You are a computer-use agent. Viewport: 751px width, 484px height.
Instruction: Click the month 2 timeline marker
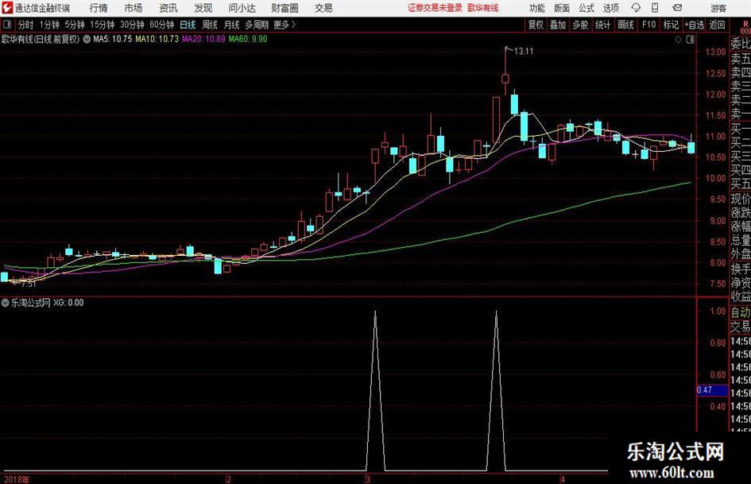[229, 479]
